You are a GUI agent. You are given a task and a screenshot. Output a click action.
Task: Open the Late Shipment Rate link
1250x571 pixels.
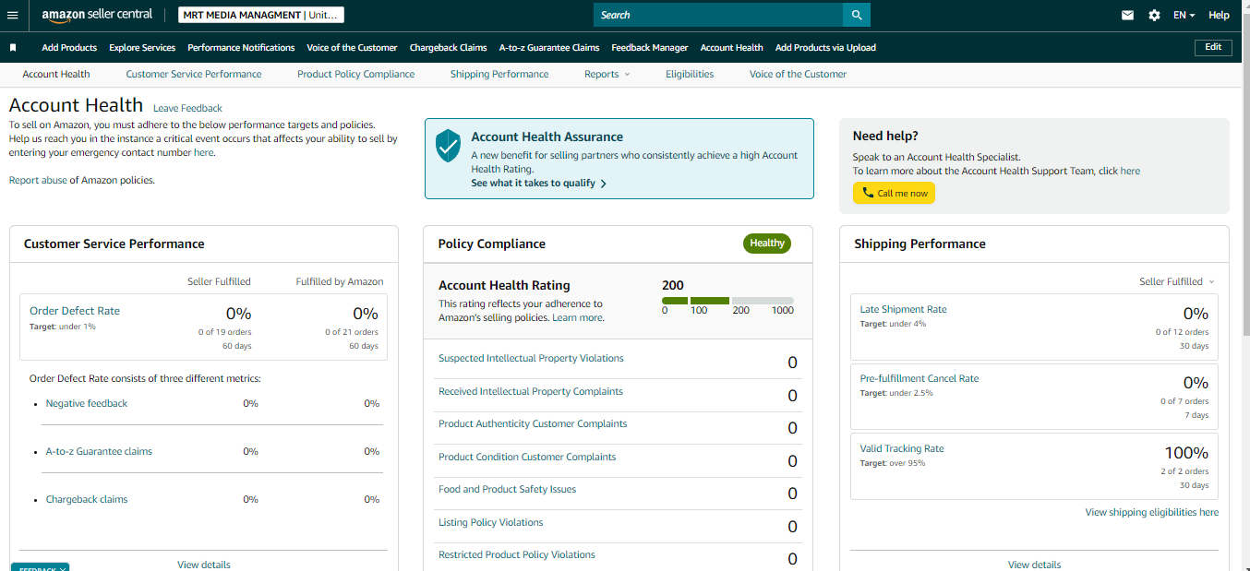point(903,309)
